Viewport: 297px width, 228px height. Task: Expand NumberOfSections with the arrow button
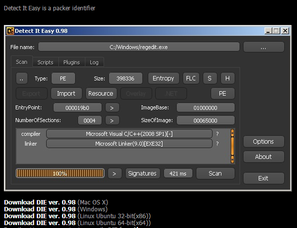pyautogui.click(x=112, y=121)
